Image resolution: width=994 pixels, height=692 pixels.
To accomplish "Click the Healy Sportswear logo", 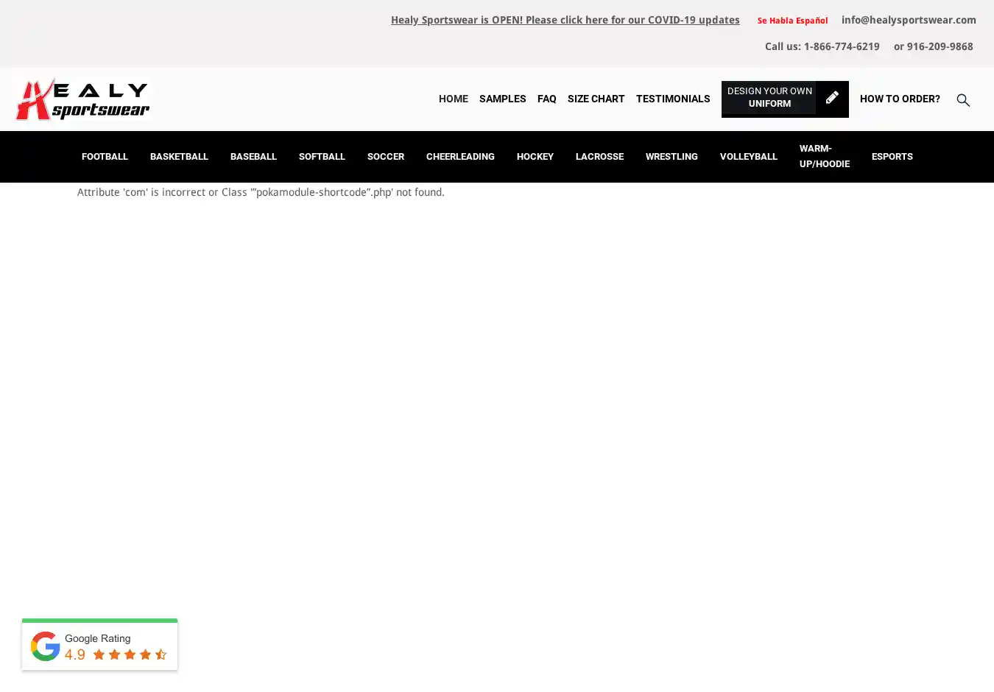I will (x=82, y=99).
